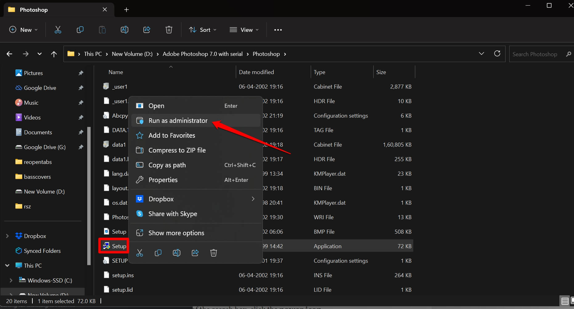This screenshot has width=574, height=309.
Task: Choose Run as administrator
Action: tap(196, 121)
